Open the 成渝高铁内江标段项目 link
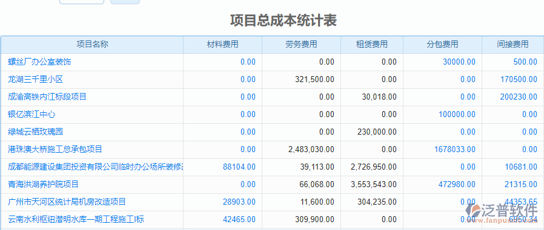 pos(47,97)
